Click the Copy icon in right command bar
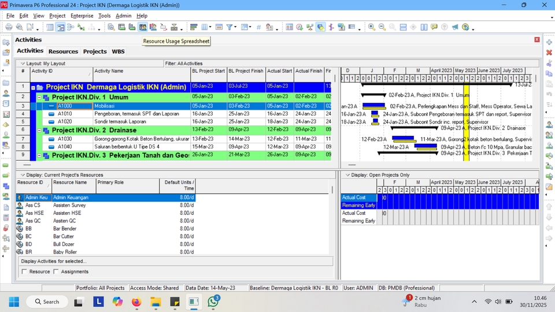 click(x=549, y=73)
